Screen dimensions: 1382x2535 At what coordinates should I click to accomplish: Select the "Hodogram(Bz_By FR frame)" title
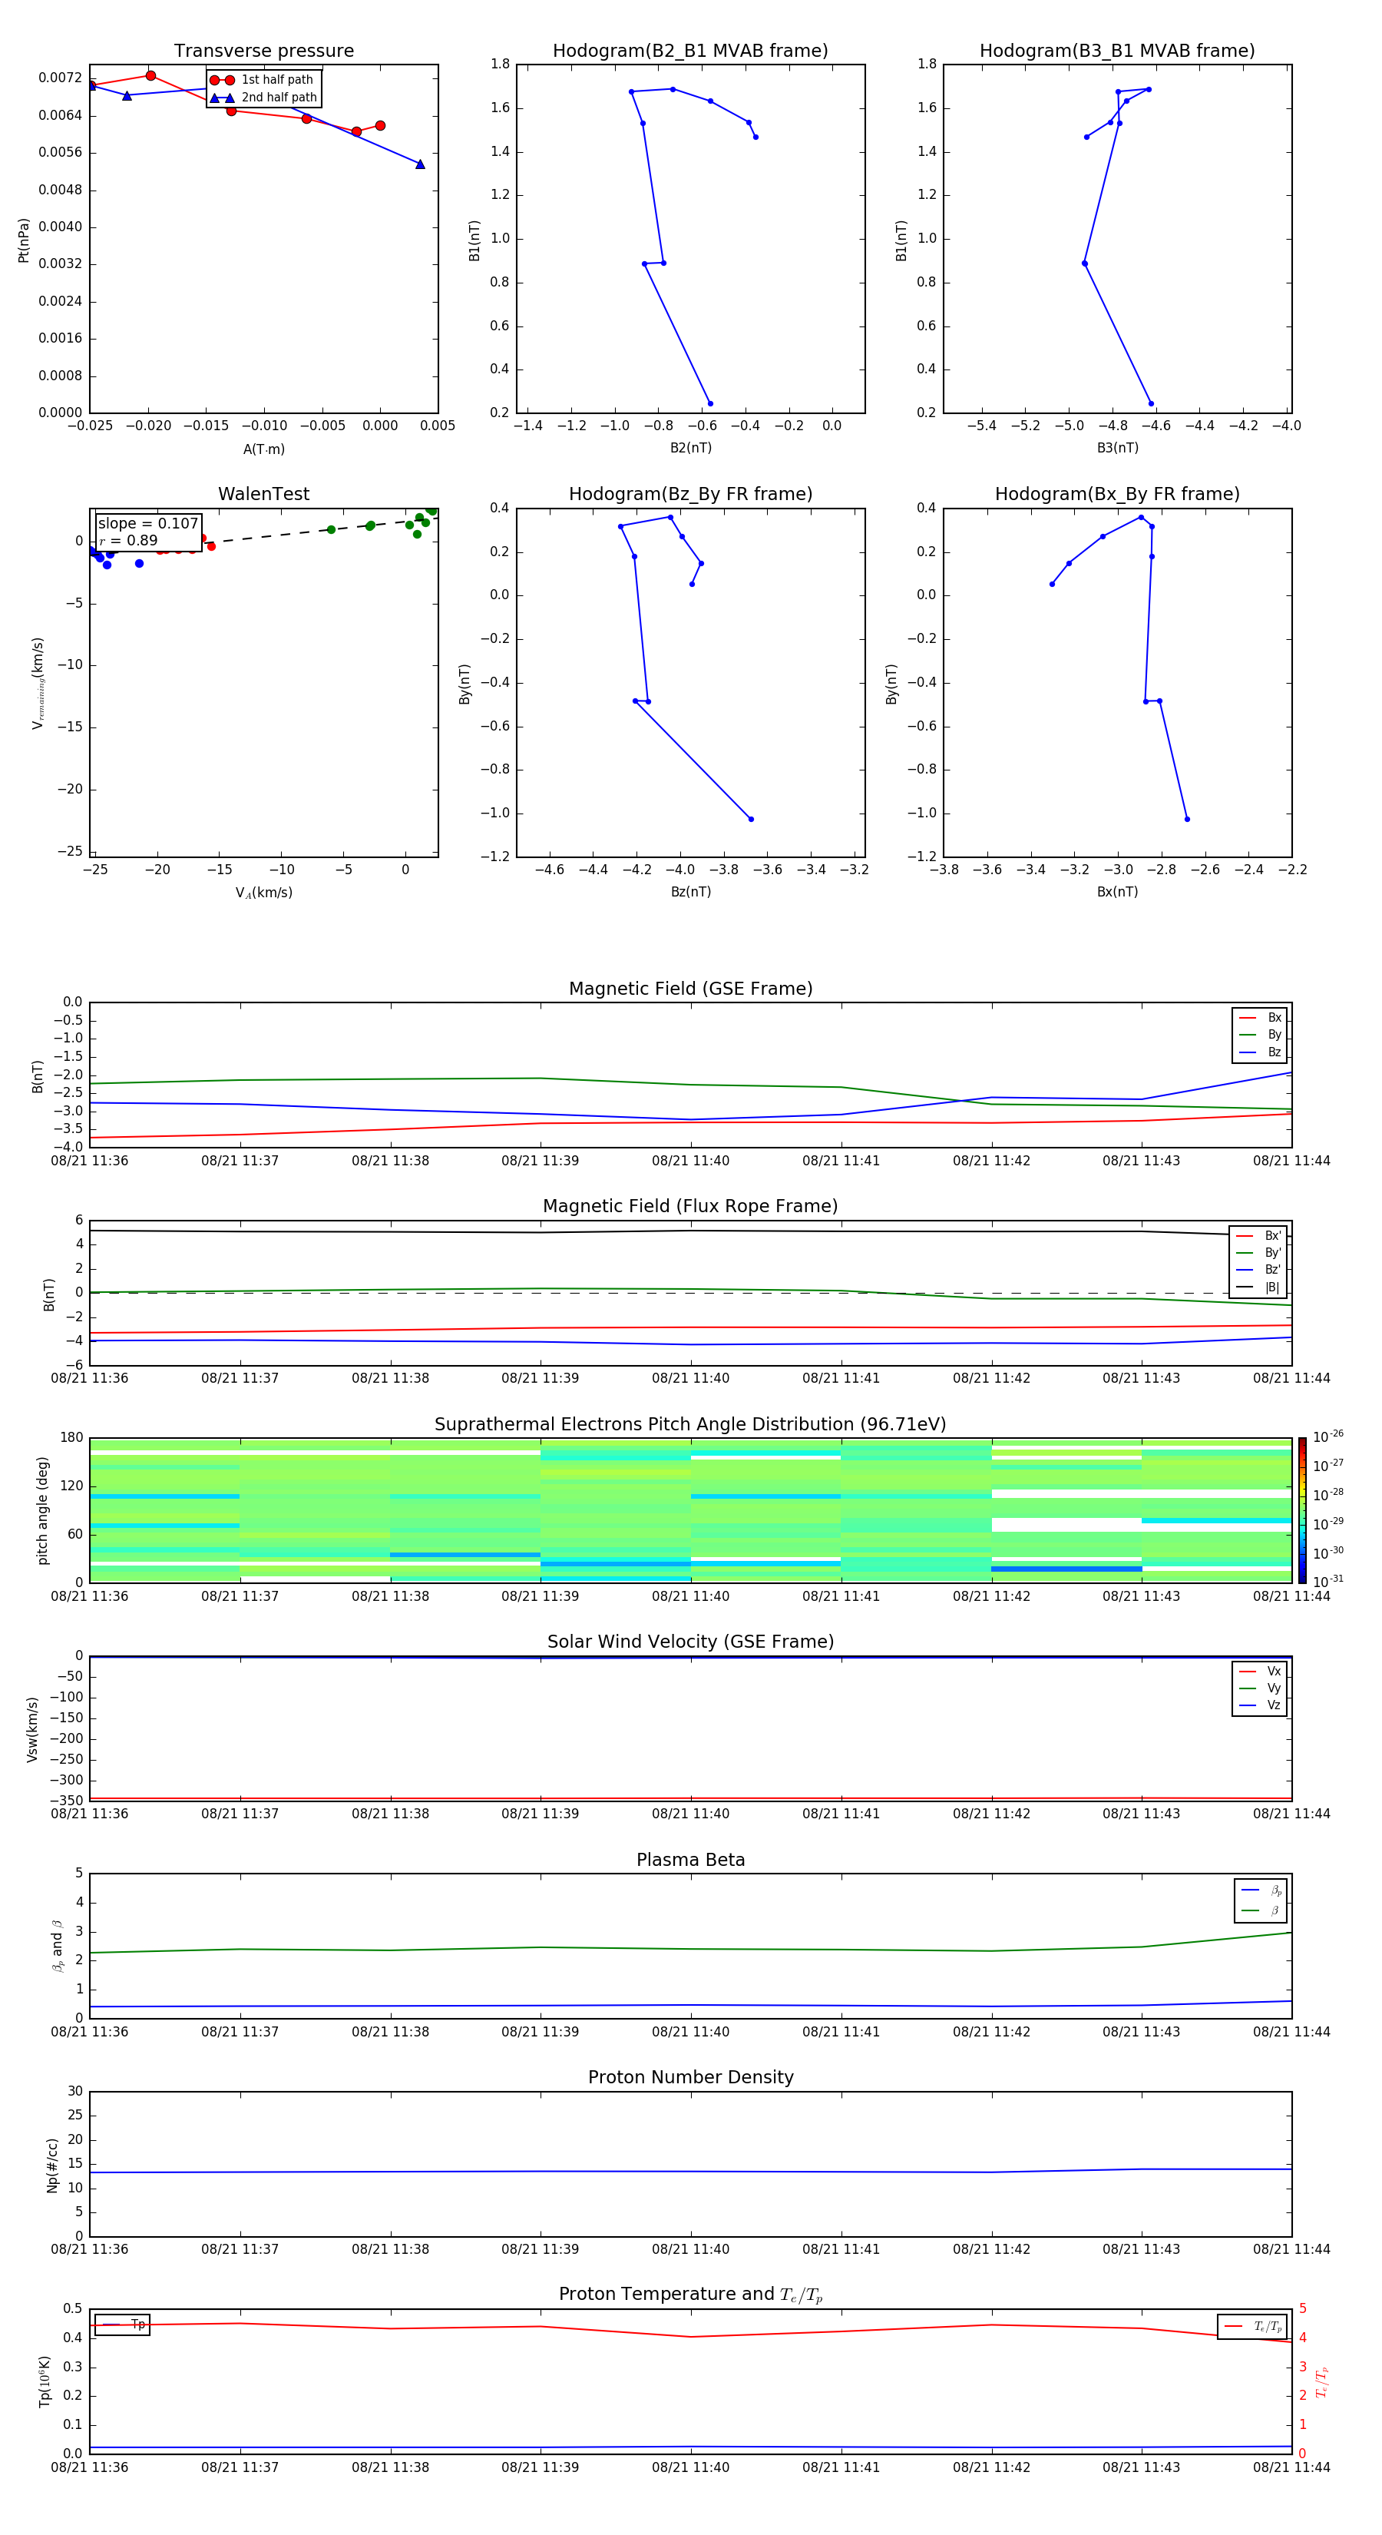[x=690, y=494]
